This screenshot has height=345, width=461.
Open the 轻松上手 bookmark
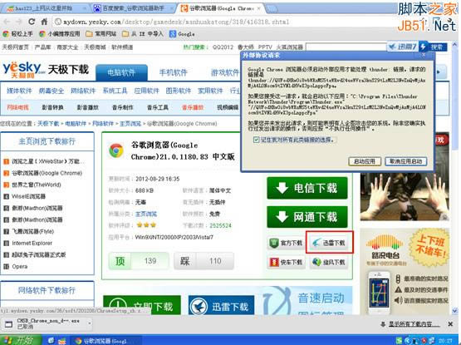coord(17,34)
